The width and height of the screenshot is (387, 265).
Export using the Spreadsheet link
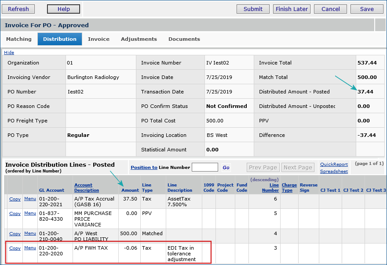pos(334,172)
